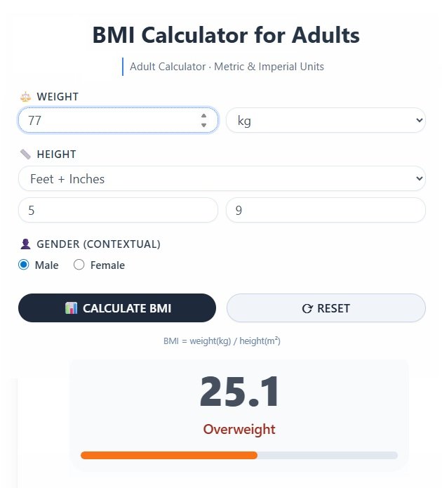Open the kg weight unit dropdown
442x488 pixels.
pos(326,121)
